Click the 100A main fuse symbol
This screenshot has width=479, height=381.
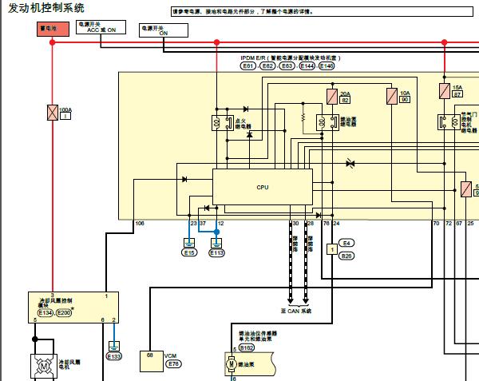click(x=53, y=113)
